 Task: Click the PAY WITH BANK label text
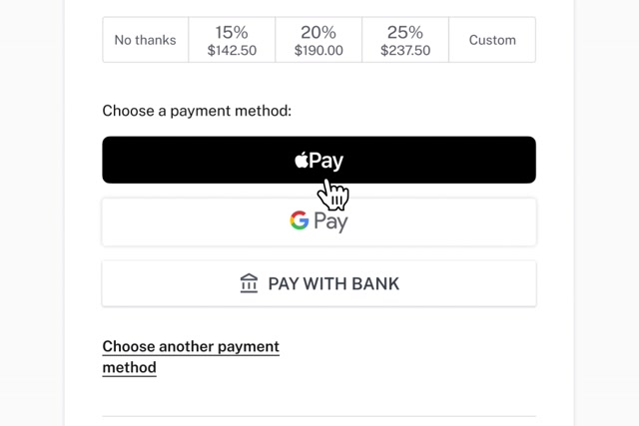[333, 283]
